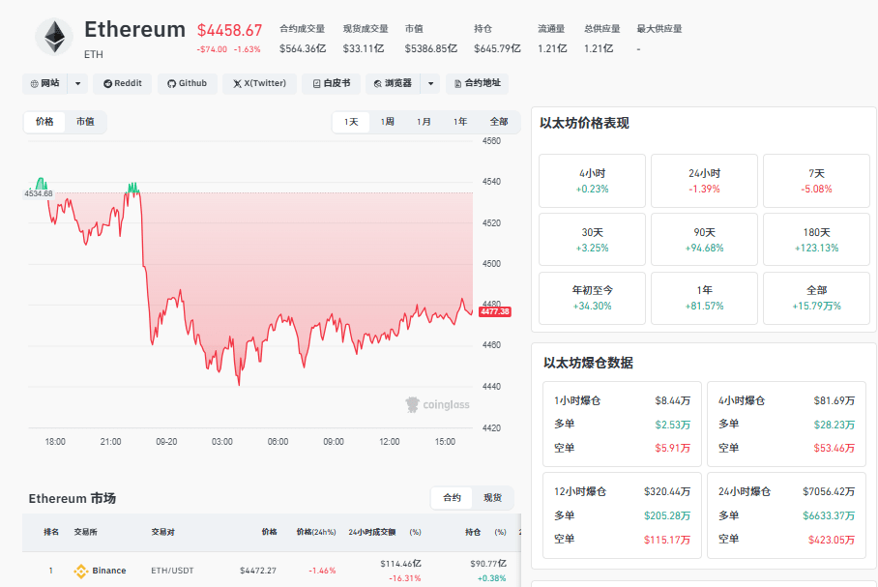The height and width of the screenshot is (587, 878).
Task: Expand the dropdown arrow next to 浏览器
Action: 430,83
